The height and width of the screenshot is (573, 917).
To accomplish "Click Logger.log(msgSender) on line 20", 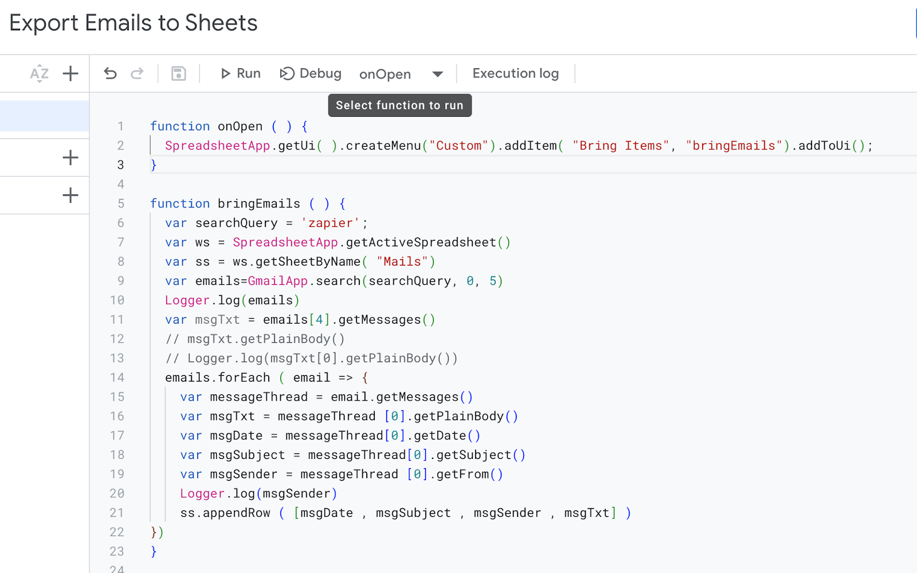I will click(x=258, y=493).
